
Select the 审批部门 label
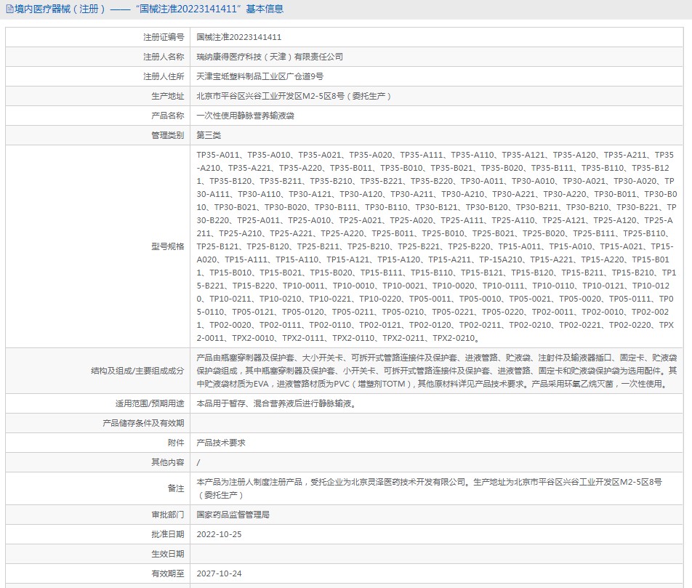point(168,515)
